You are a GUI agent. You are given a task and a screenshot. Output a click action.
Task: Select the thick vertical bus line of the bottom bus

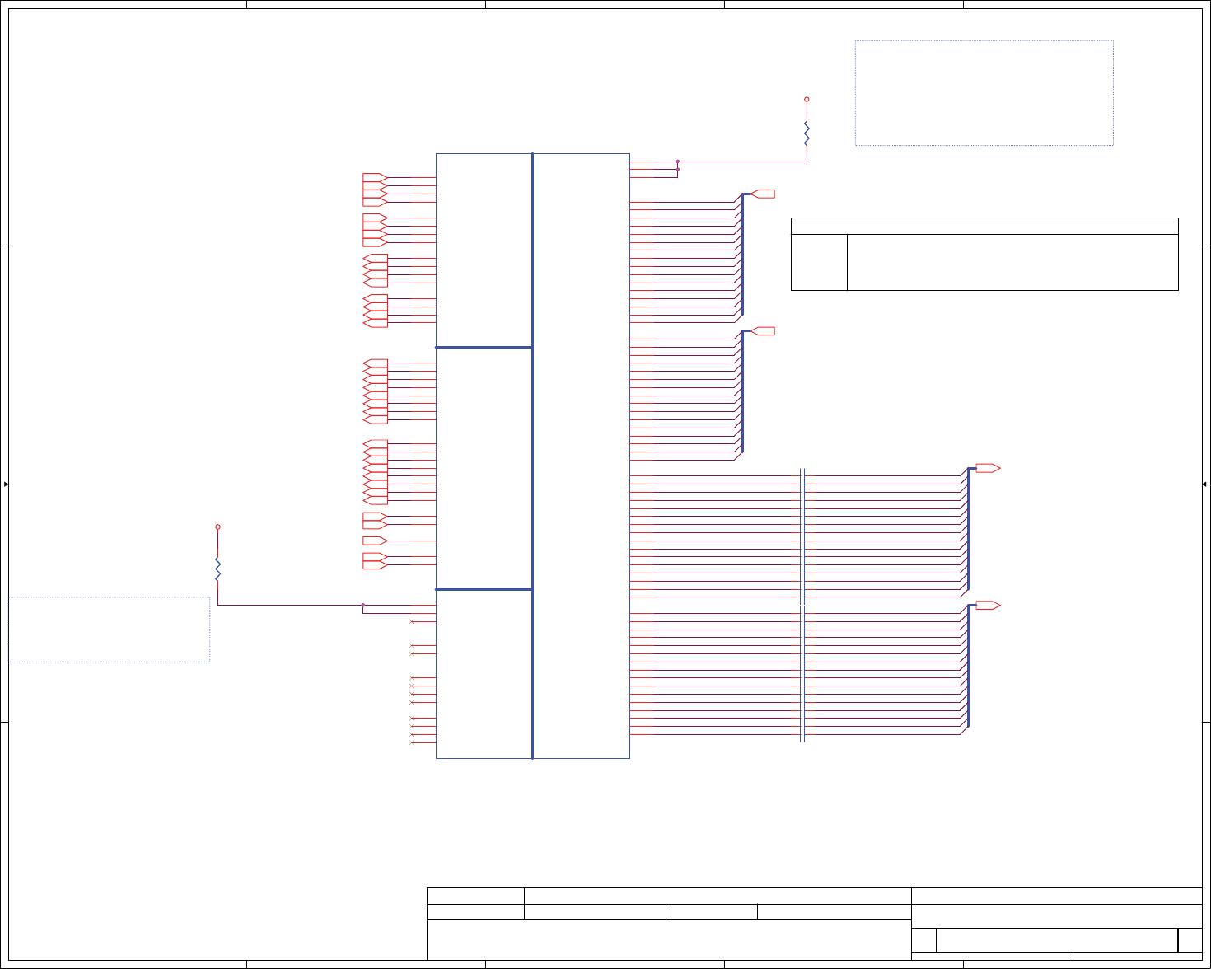[x=968, y=666]
